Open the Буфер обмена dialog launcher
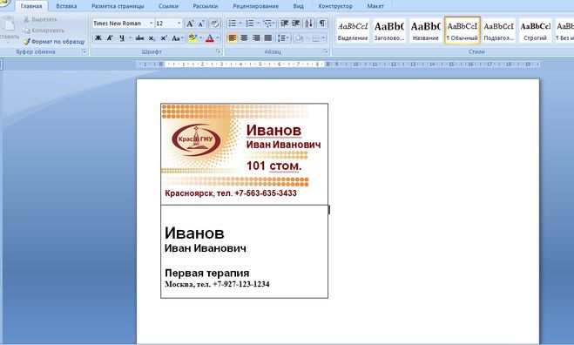 pos(84,51)
